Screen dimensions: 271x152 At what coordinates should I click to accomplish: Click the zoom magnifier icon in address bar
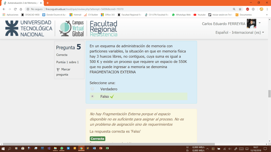pos(234,9)
